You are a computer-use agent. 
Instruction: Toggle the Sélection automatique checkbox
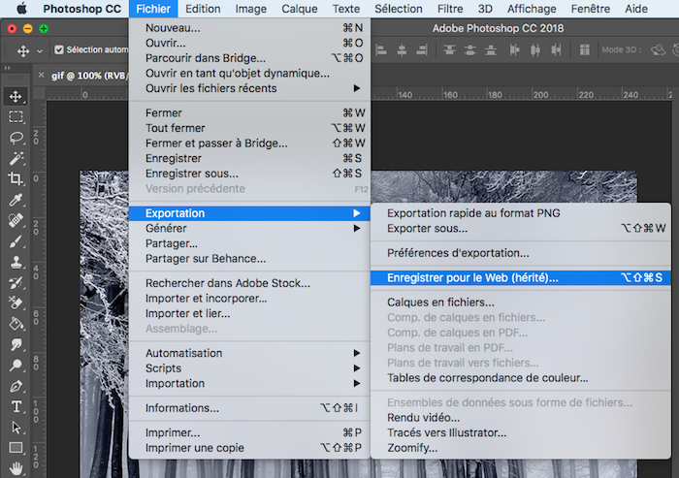[x=59, y=49]
